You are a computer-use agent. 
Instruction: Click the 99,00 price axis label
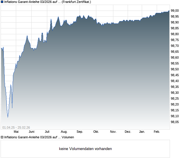tap(175, 11)
